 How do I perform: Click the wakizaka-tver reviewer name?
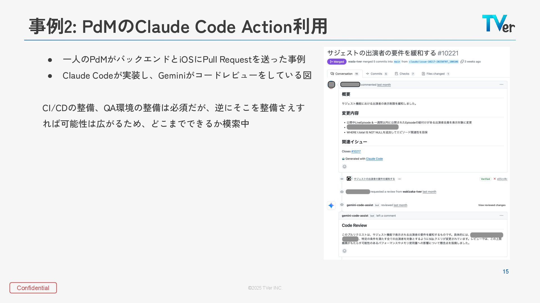[x=412, y=192]
